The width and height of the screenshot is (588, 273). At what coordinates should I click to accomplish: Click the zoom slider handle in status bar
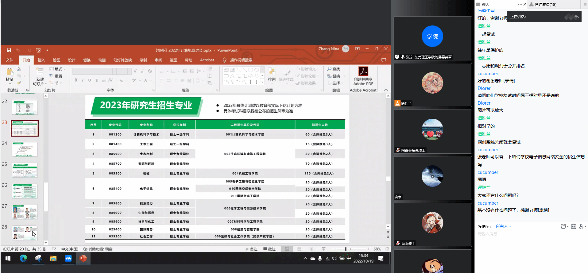tap(346, 249)
